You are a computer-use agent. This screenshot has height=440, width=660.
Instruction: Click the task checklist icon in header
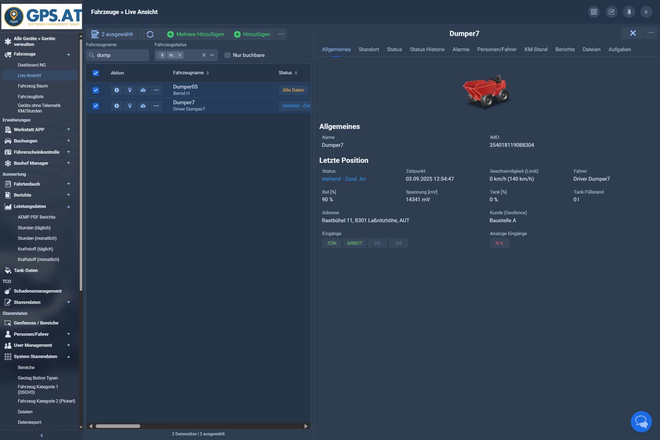tap(611, 12)
